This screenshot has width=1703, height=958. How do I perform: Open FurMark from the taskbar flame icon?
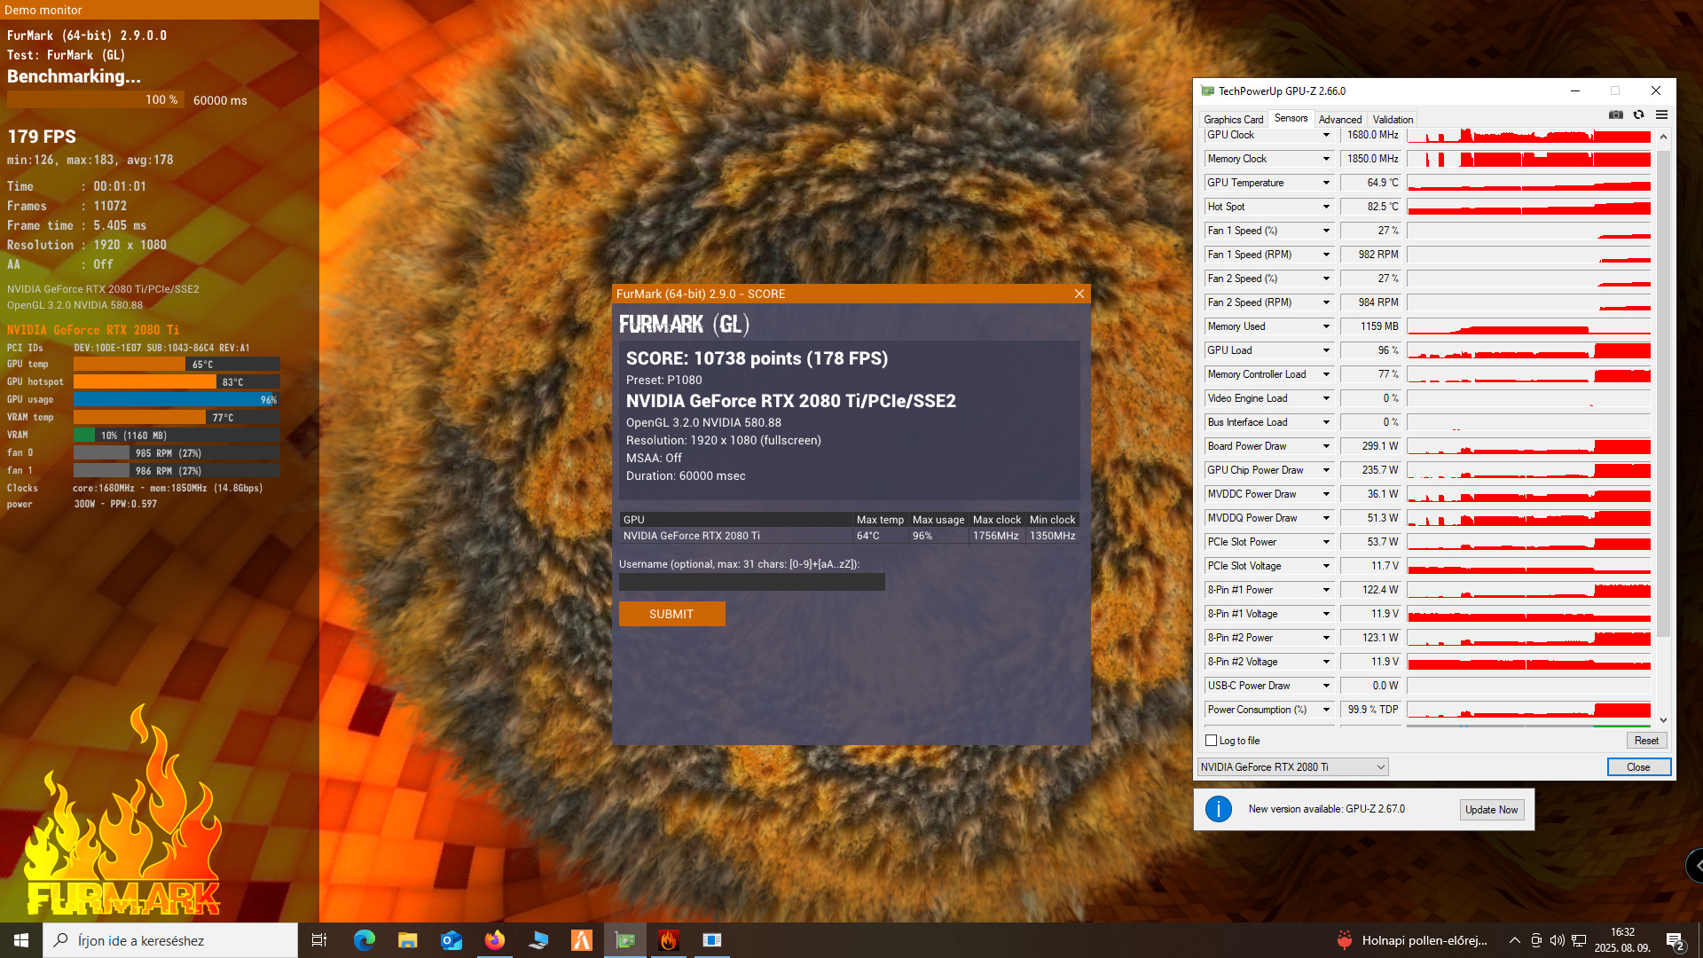click(669, 940)
